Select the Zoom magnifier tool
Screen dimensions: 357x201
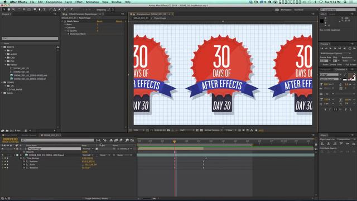tap(13, 9)
